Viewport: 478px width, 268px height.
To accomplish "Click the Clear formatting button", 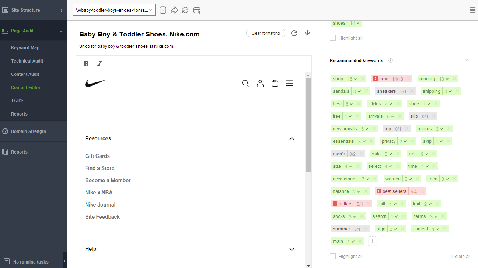I will 266,33.
